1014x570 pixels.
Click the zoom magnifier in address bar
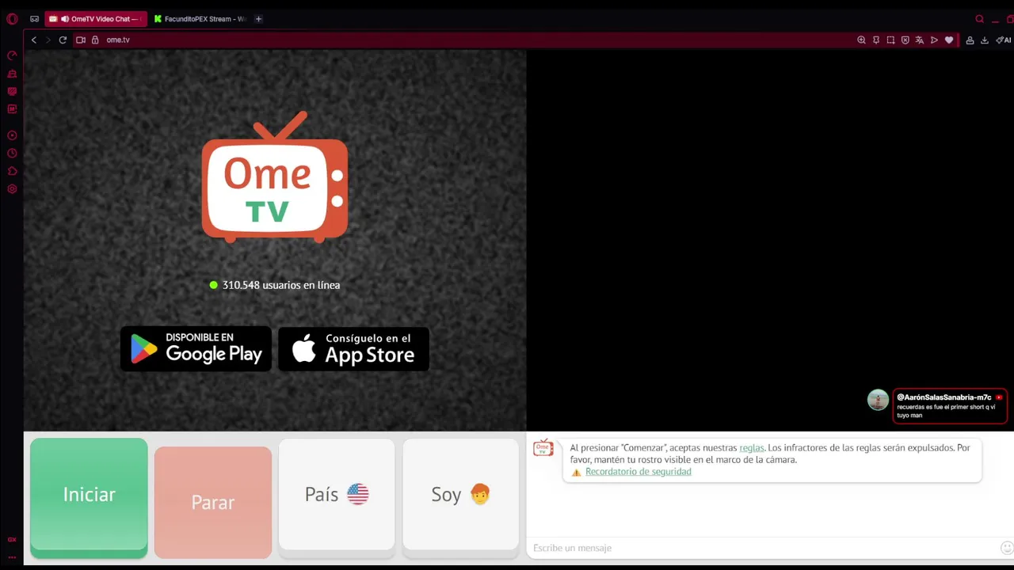pos(861,40)
